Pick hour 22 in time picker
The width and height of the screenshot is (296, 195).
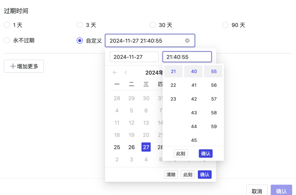[173, 85]
